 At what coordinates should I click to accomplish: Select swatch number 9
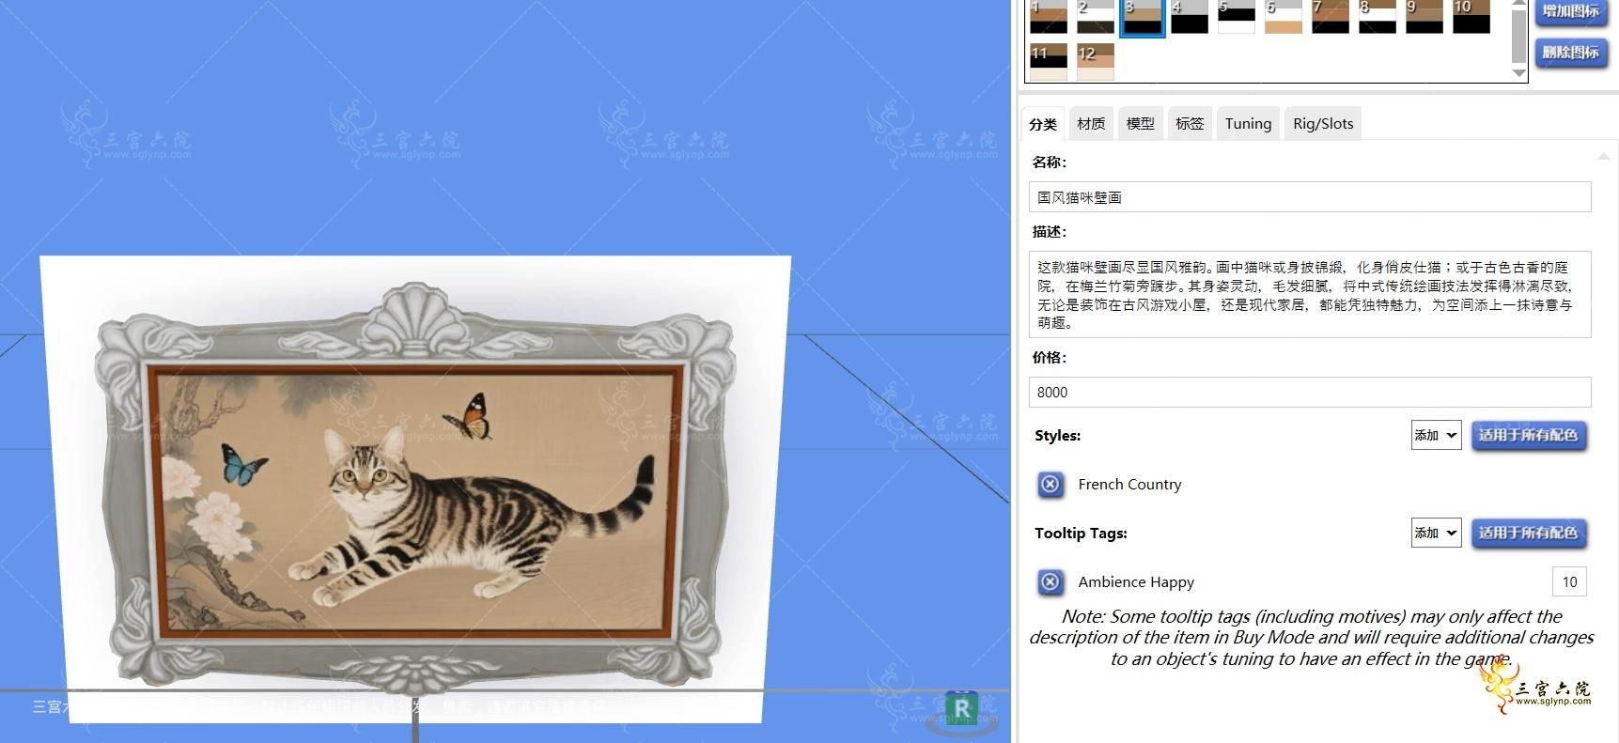1424,16
